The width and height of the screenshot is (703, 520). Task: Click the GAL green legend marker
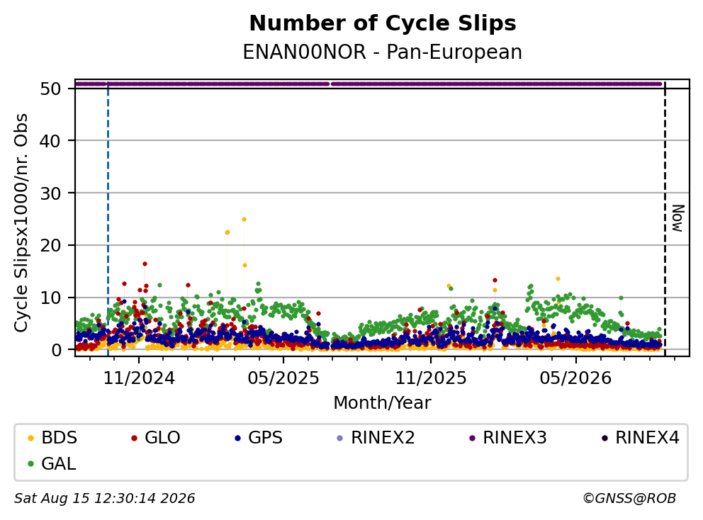(30, 464)
